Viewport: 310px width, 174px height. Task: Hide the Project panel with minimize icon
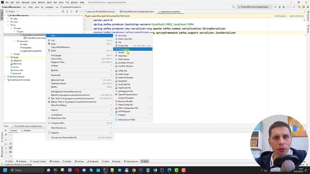[81, 12]
